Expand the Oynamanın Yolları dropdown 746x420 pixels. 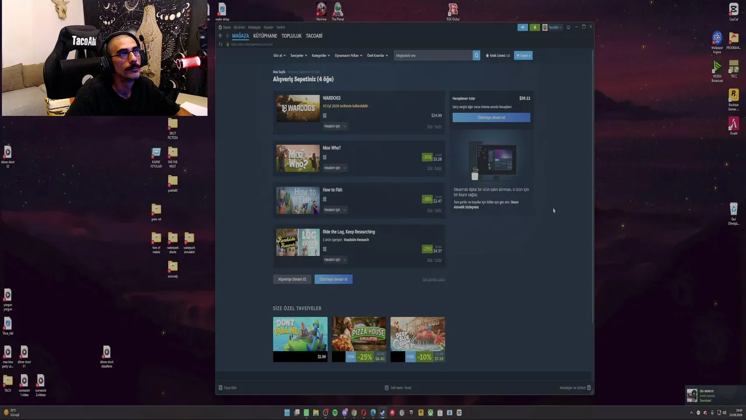348,55
